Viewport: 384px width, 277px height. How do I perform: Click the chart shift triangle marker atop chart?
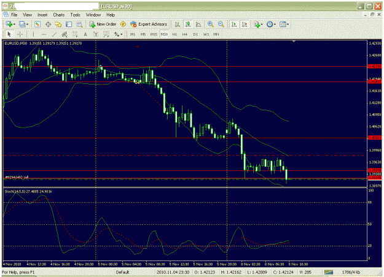[294, 42]
